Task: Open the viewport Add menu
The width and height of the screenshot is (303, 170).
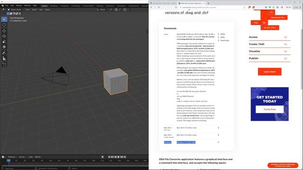Action: tap(41, 9)
